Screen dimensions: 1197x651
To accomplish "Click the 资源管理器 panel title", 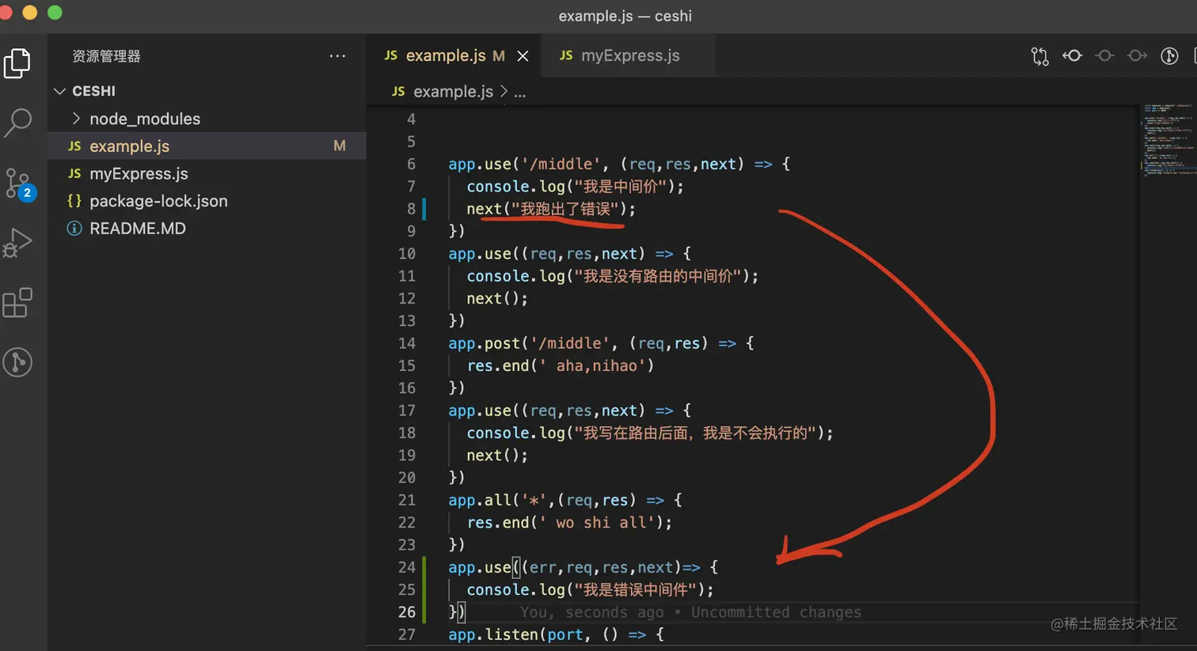I will tap(106, 56).
